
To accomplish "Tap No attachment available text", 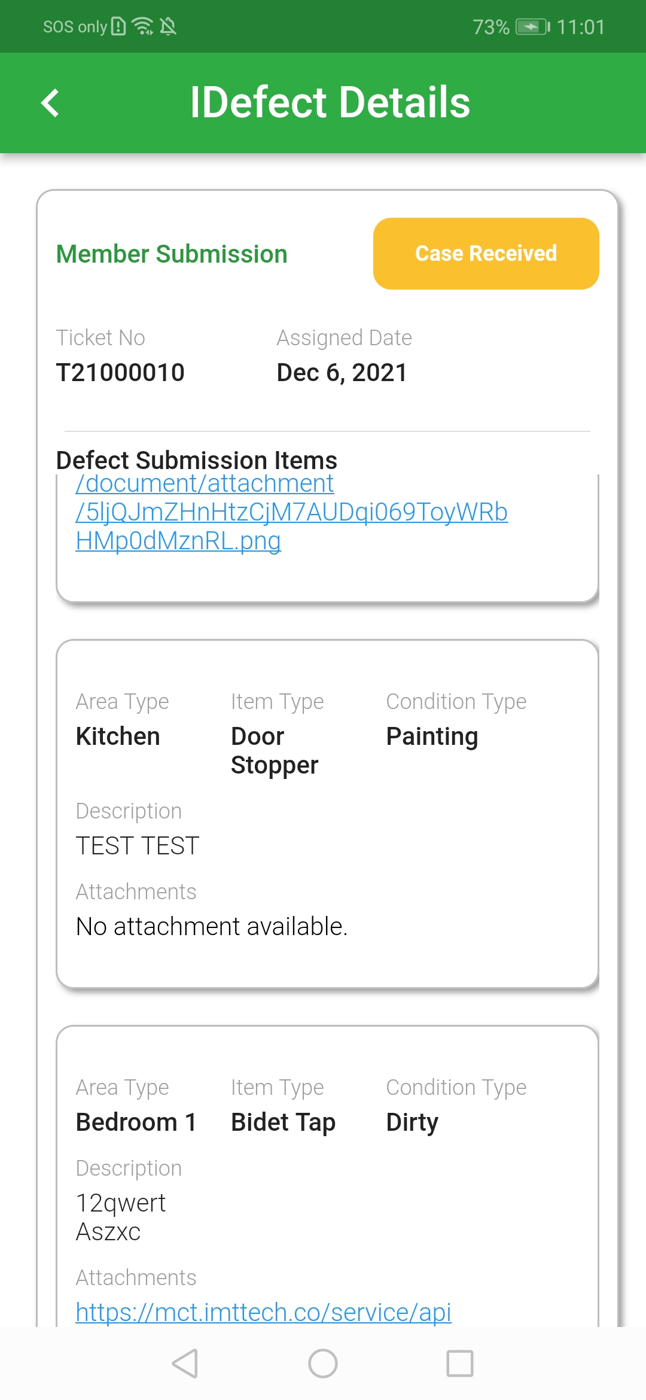I will tap(212, 926).
